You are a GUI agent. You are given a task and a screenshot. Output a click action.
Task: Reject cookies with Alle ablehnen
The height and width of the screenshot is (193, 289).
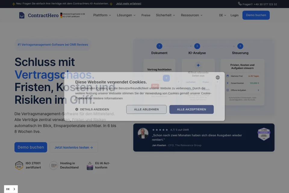146,109
